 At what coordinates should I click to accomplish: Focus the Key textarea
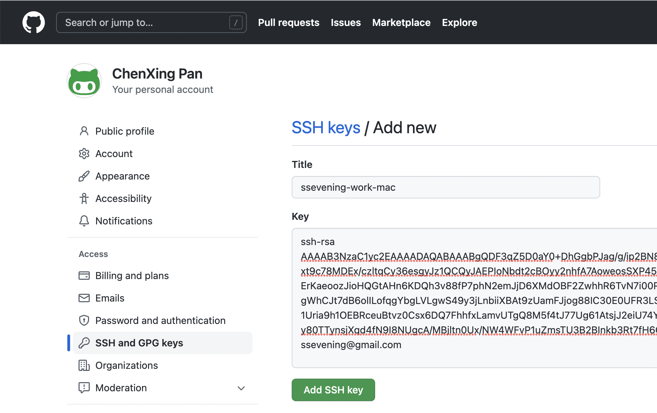pos(474,298)
